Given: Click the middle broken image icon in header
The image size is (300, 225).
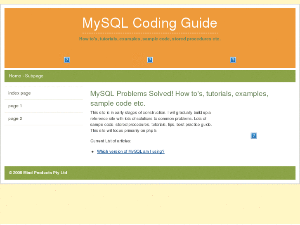Looking at the screenshot, I should (x=150, y=60).
